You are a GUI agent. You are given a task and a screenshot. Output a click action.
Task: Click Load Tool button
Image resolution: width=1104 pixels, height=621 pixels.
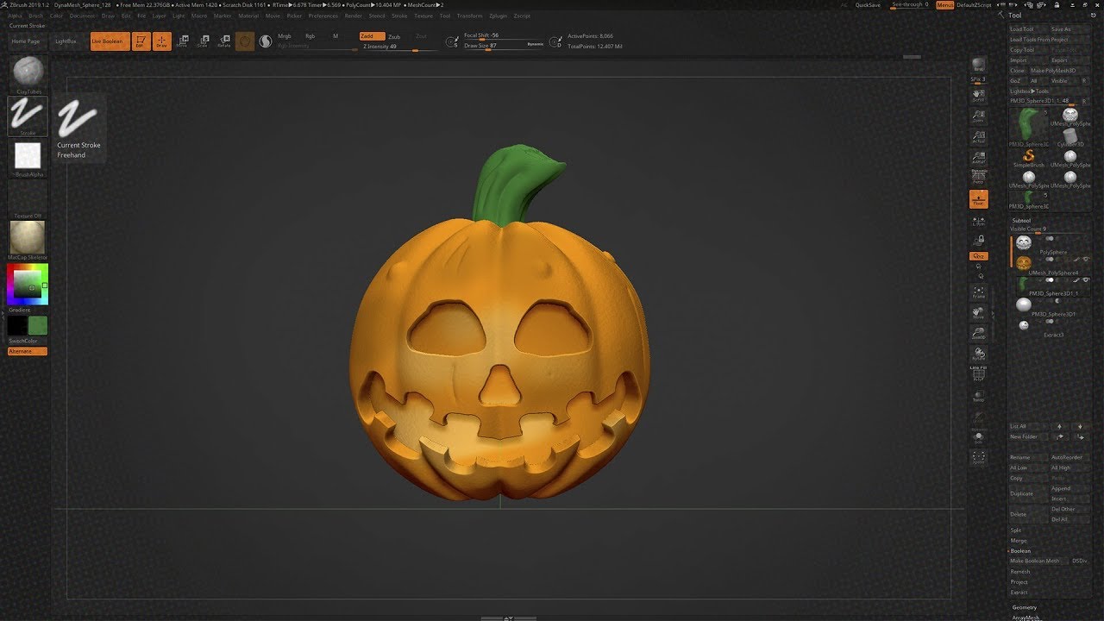1028,29
